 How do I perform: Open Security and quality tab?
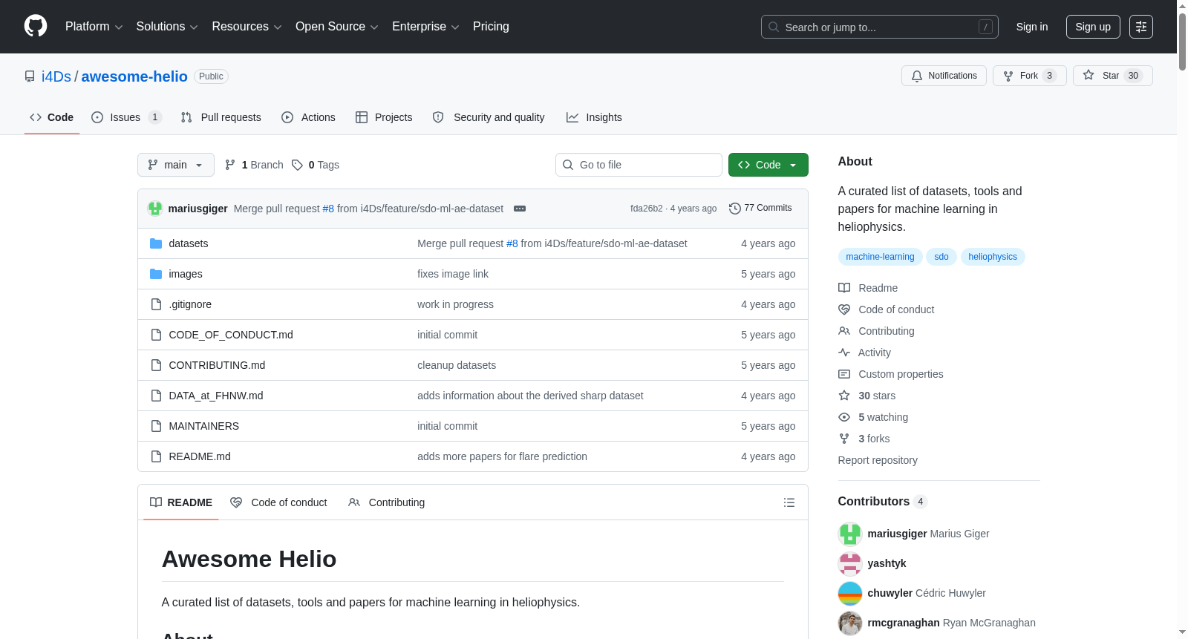point(489,117)
